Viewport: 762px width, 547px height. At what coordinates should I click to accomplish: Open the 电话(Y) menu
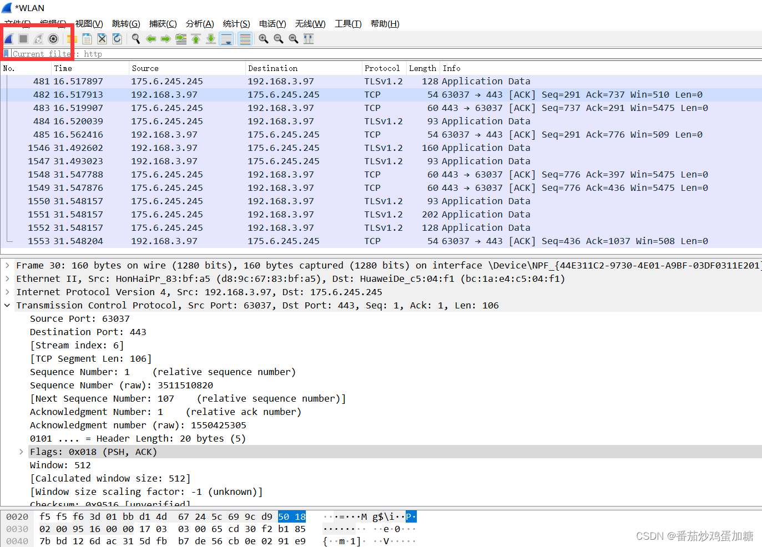272,23
